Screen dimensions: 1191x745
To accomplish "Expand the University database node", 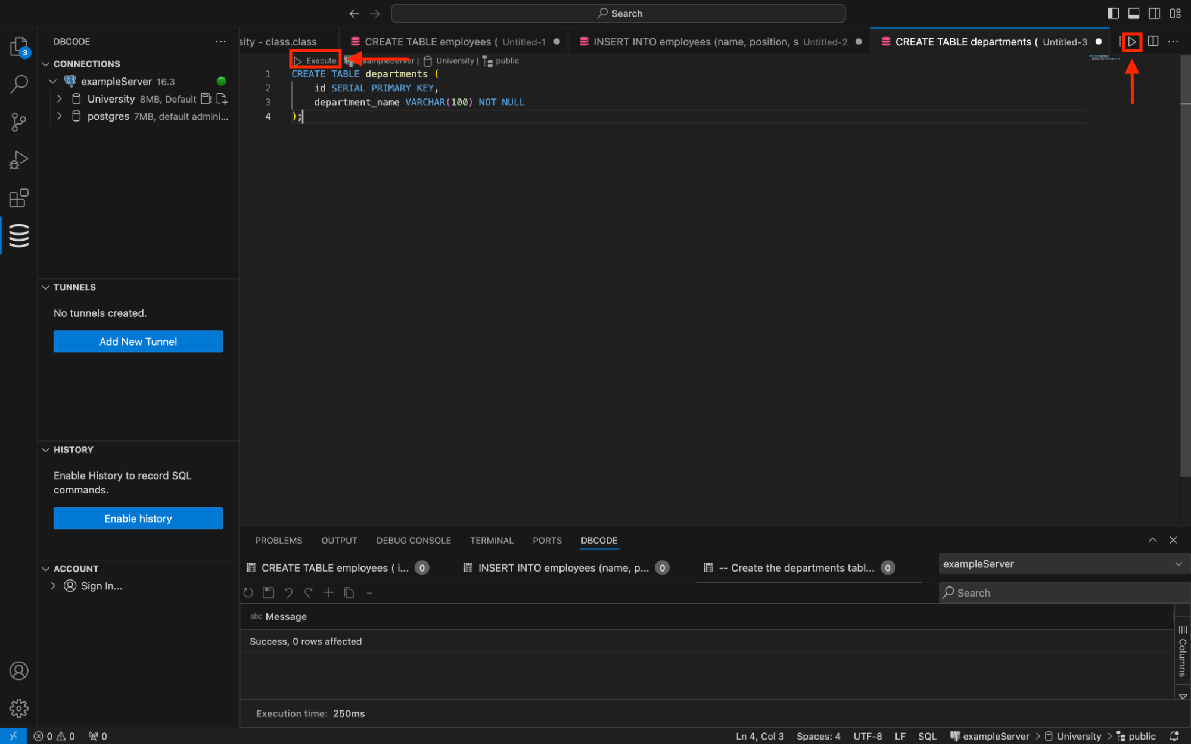I will point(60,98).
